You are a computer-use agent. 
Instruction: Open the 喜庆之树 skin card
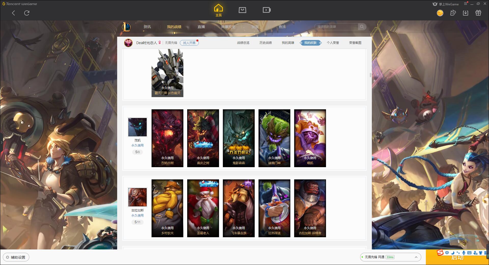[203, 138]
